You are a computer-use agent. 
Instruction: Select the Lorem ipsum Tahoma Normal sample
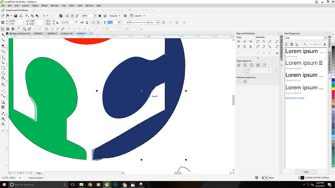(306, 77)
